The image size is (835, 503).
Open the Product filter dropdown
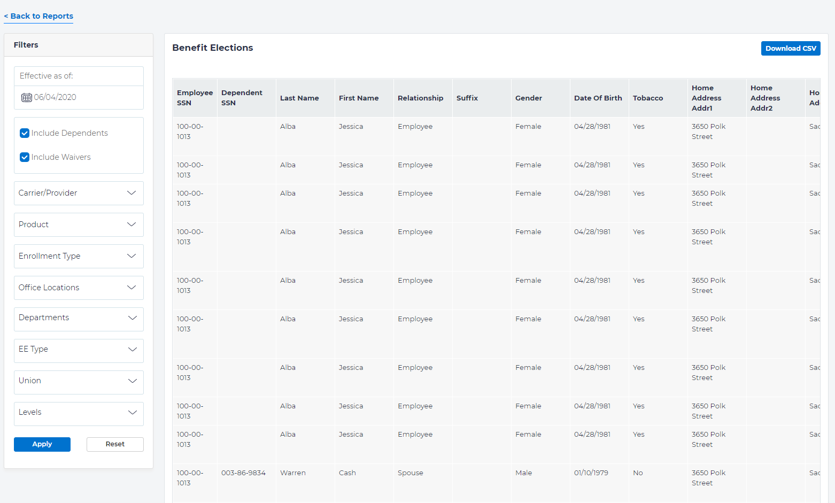pos(79,225)
